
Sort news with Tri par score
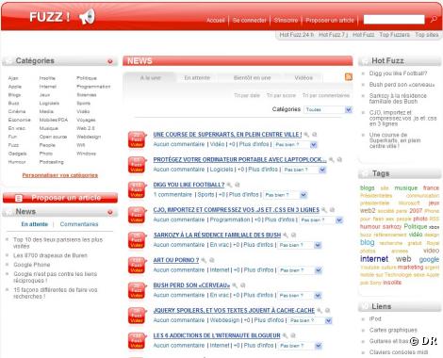tap(281, 95)
